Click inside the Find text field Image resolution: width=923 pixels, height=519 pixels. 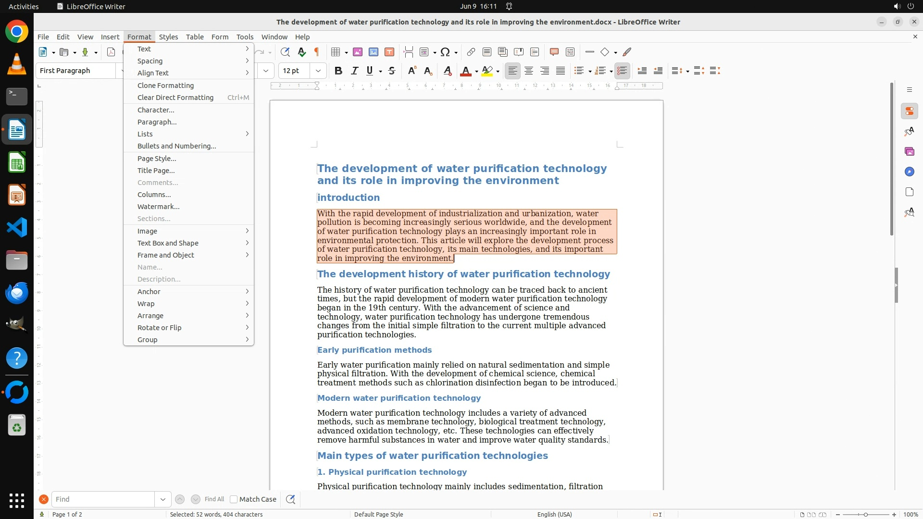tap(103, 499)
